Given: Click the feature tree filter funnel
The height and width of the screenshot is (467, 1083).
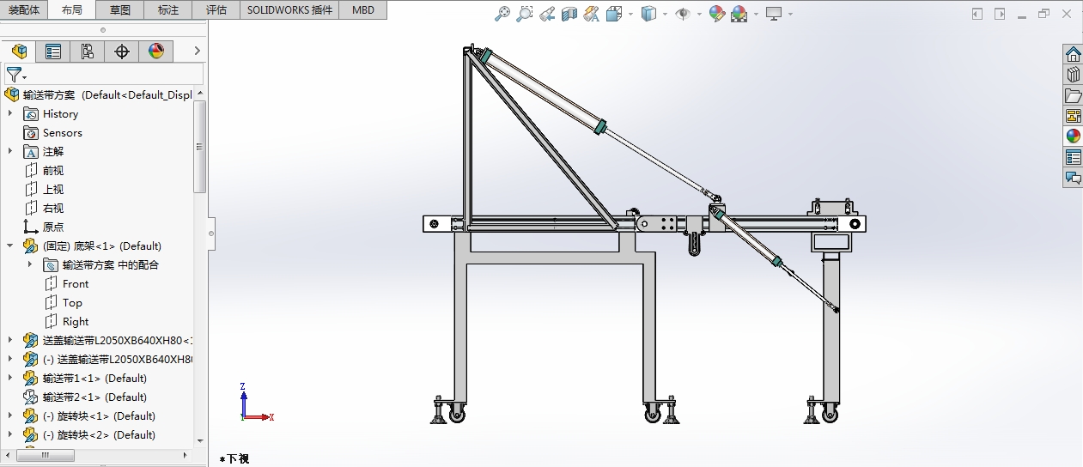Looking at the screenshot, I should [13, 75].
